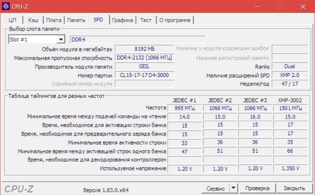This screenshot has height=195, width=315.
Task: Click the 35 row active time XMP cell
Action: 290,142
